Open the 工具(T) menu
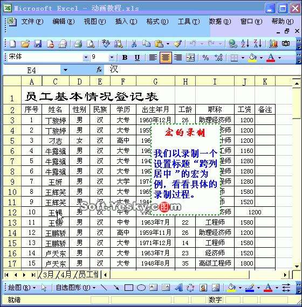The image size is (302, 307). (189, 22)
